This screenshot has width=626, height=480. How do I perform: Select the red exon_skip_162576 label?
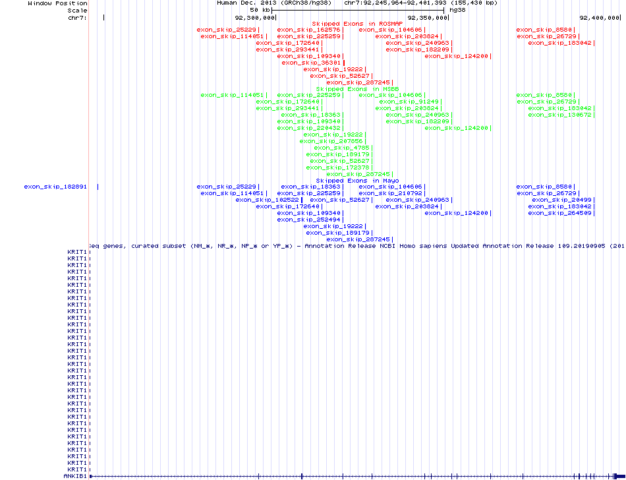[x=308, y=30]
